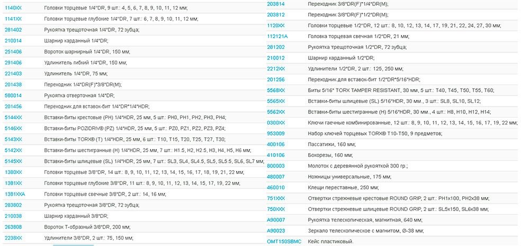521x246 pixels.
Task: Click article code 283802
Action: (13, 205)
